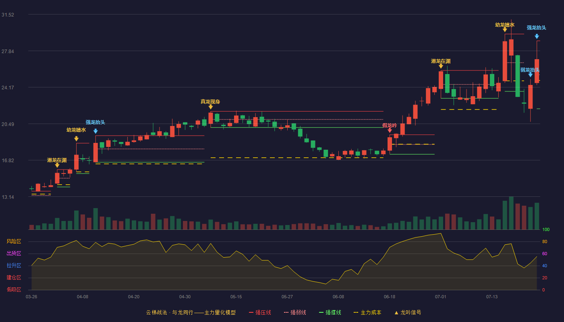The height and width of the screenshot is (322, 564).
Task: Click the 潜龙在渊 arrow above the 07-01 candle
Action: tap(441, 66)
